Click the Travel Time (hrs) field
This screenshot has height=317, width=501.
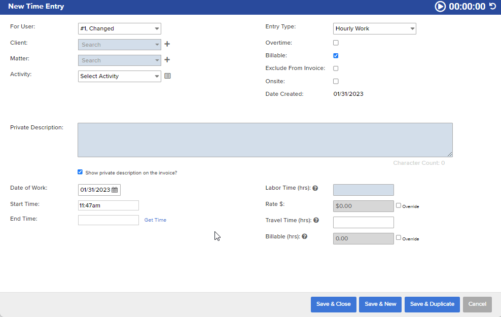click(x=363, y=223)
